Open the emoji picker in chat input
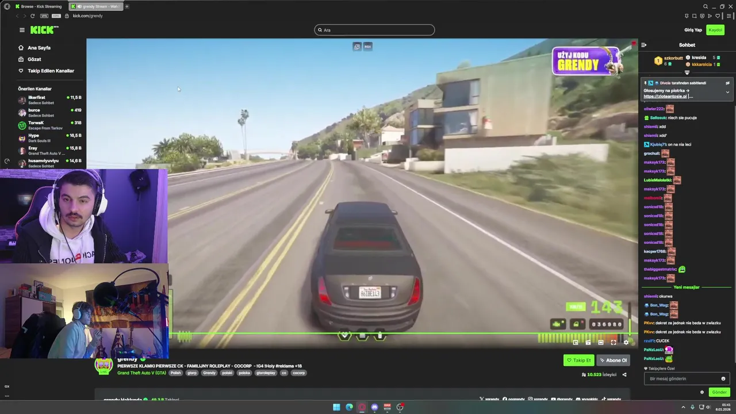This screenshot has height=414, width=736. (x=723, y=379)
